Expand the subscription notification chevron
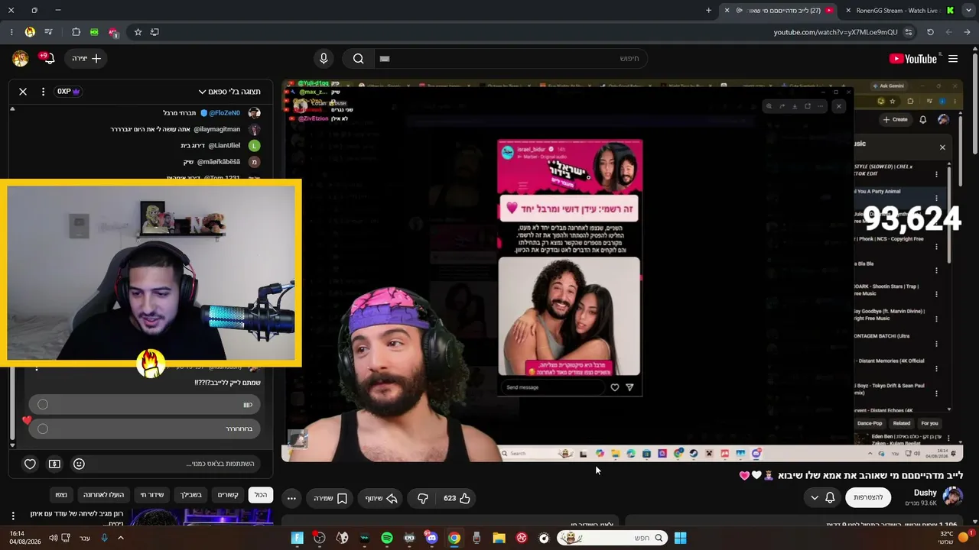 click(815, 498)
